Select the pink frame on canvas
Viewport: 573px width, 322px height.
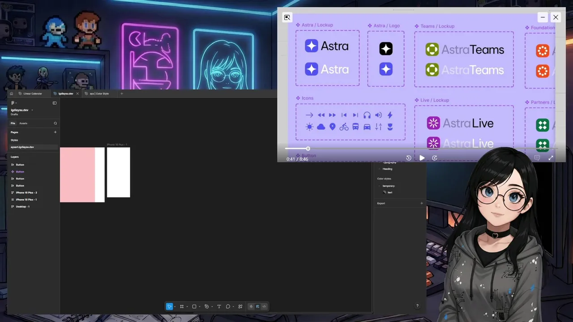pos(77,175)
